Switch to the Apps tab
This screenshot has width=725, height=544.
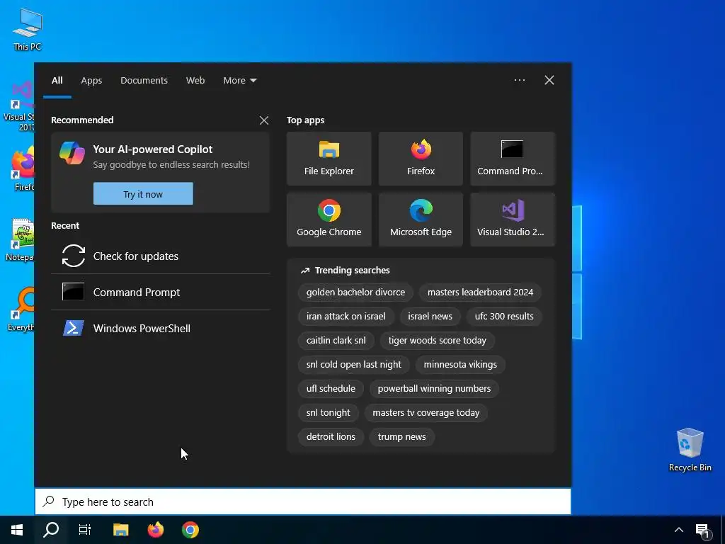coord(91,81)
